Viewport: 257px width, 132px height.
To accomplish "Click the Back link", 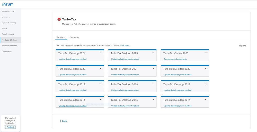I will point(63,121).
